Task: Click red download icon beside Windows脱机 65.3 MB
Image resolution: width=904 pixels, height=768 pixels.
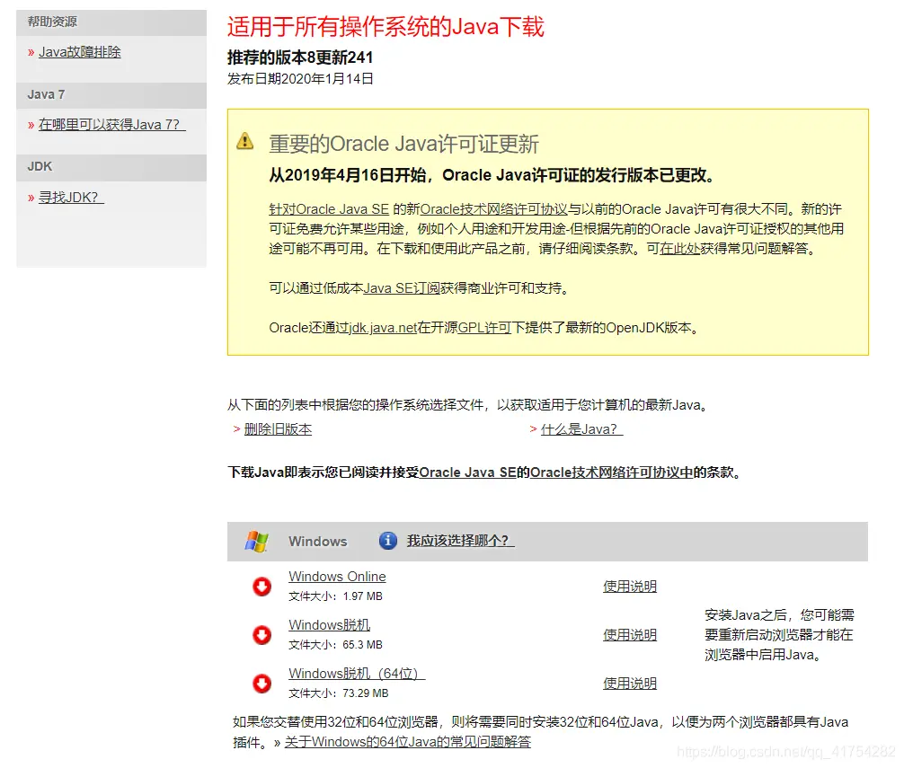Action: 261,635
